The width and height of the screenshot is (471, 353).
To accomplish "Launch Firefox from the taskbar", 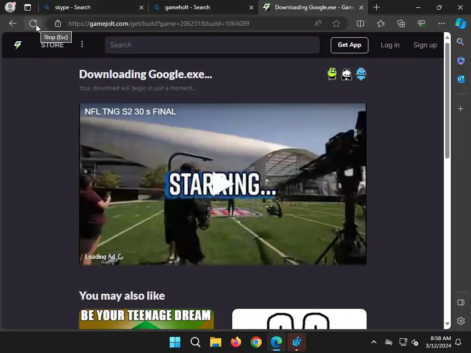I will pyautogui.click(x=236, y=342).
